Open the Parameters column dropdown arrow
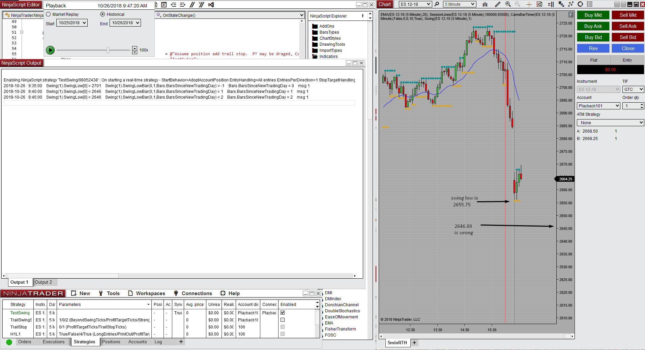 coord(148,305)
